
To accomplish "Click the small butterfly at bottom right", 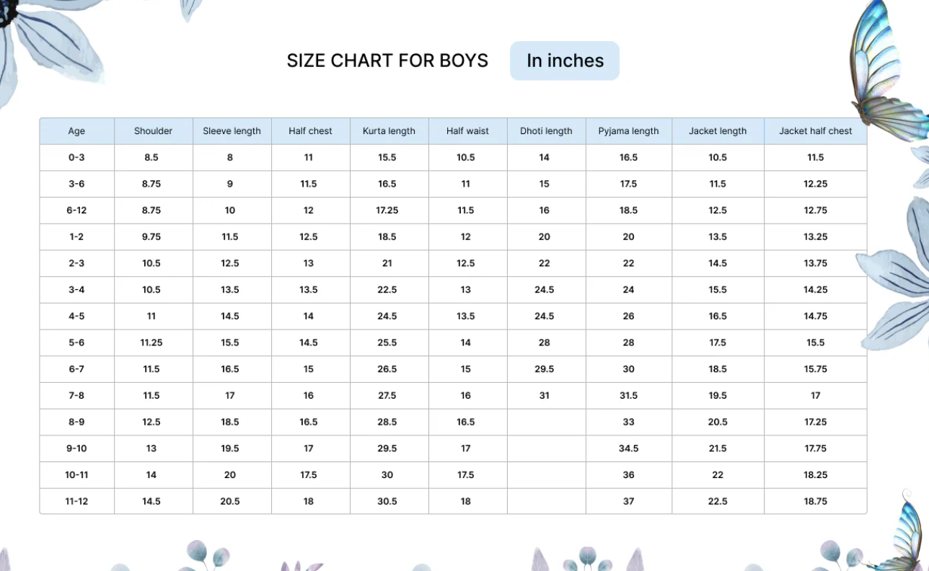I will [900, 532].
